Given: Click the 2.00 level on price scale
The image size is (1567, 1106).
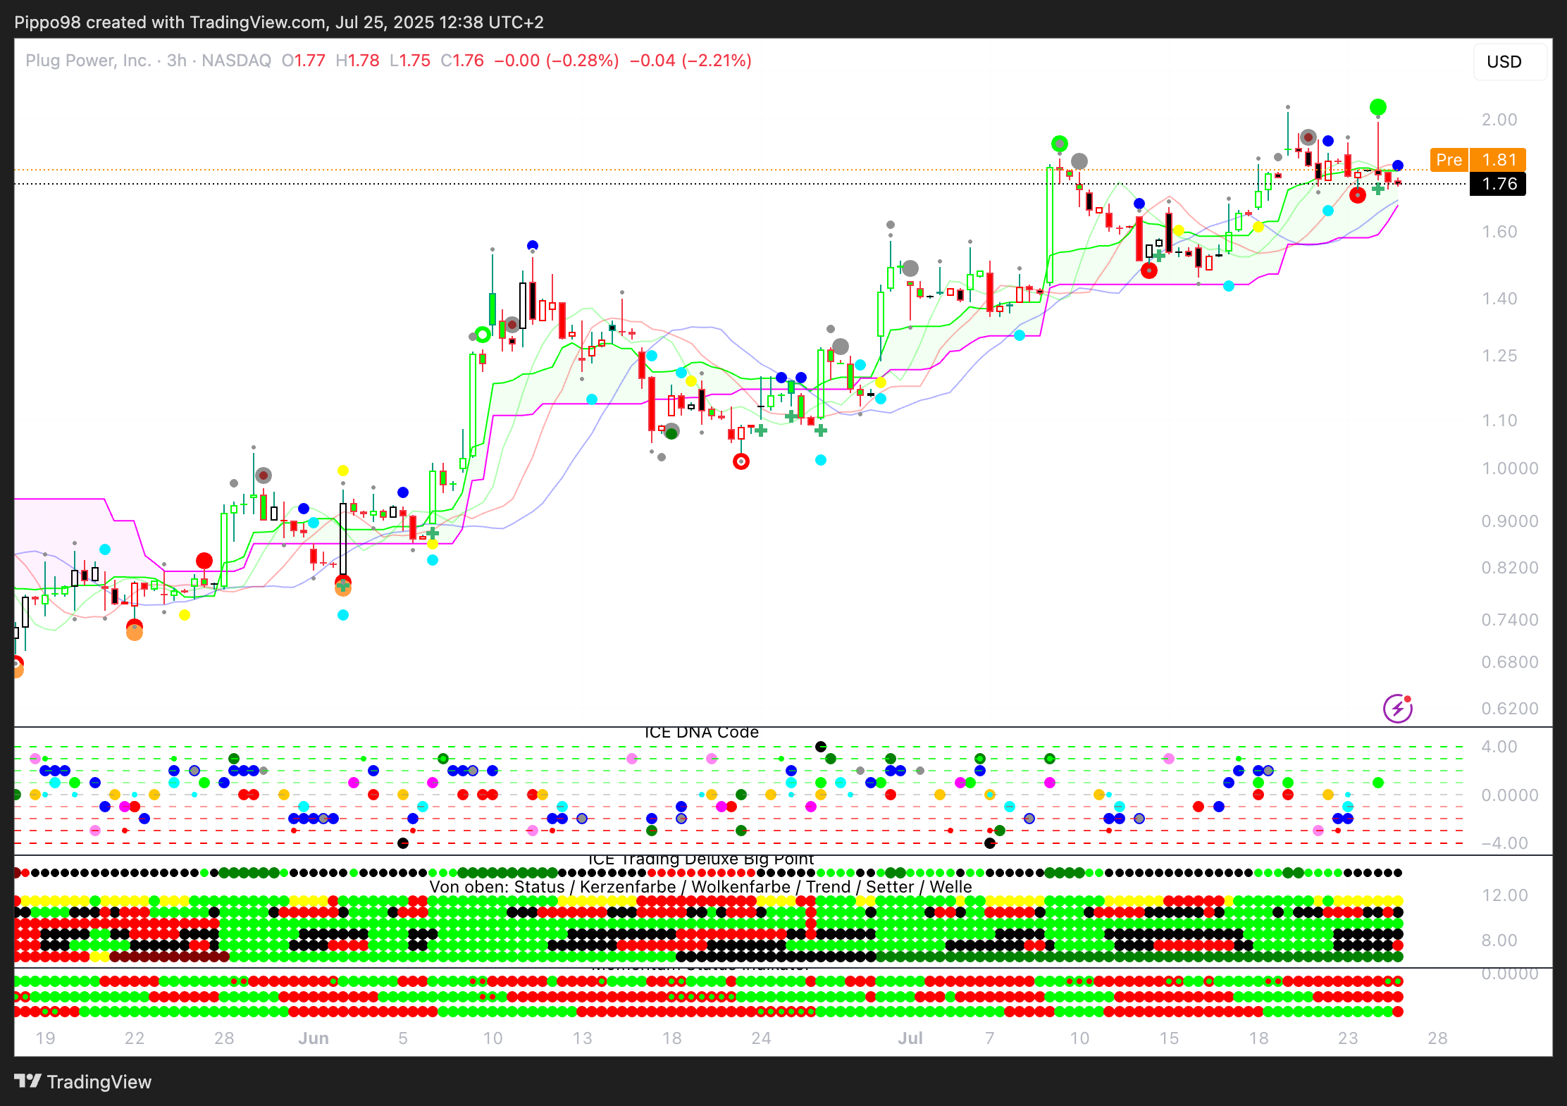Looking at the screenshot, I should (x=1499, y=120).
